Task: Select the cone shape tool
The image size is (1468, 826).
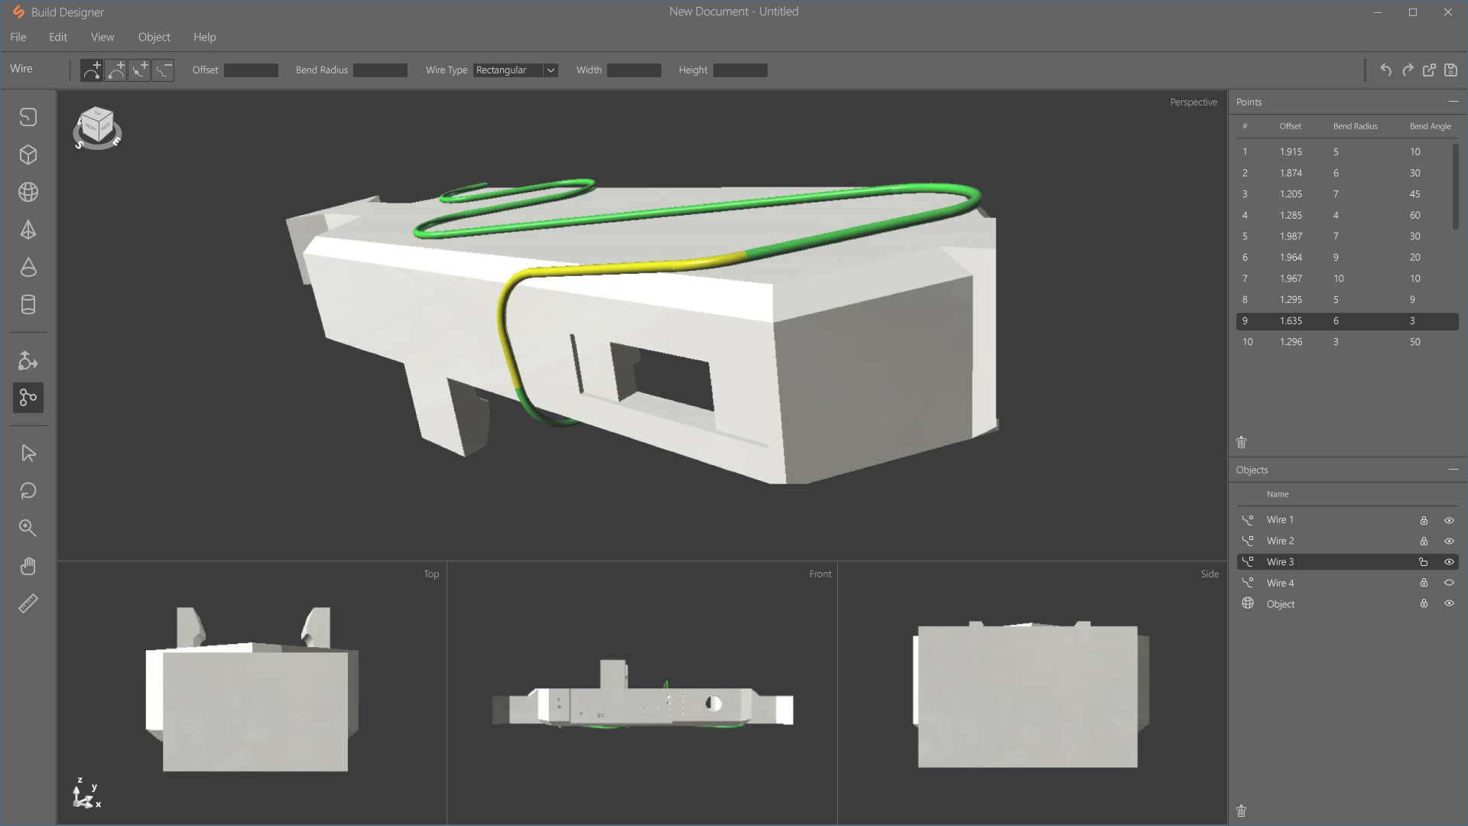Action: [x=28, y=267]
